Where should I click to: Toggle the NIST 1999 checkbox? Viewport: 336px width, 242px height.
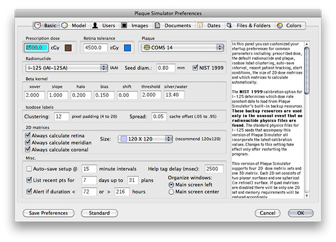tap(195, 68)
